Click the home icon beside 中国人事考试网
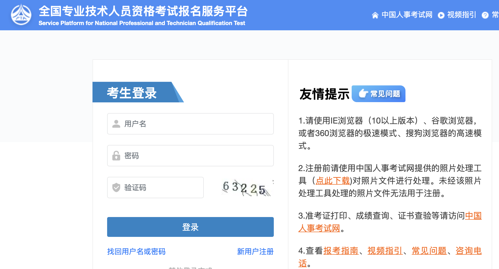 [x=375, y=15]
